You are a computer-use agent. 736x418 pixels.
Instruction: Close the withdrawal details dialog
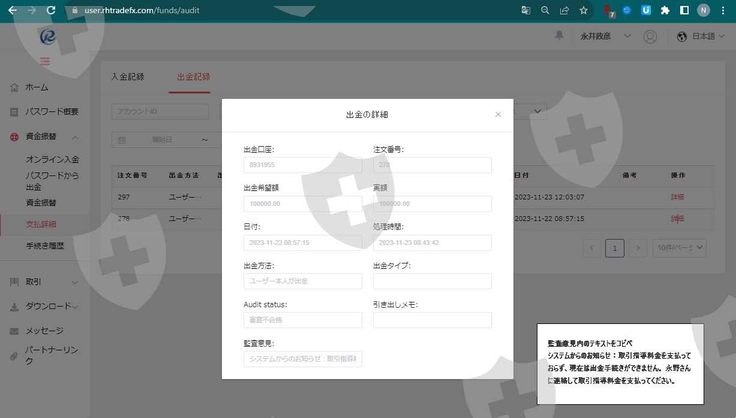pos(498,114)
